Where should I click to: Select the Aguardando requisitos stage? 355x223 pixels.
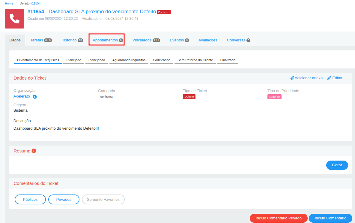click(129, 60)
